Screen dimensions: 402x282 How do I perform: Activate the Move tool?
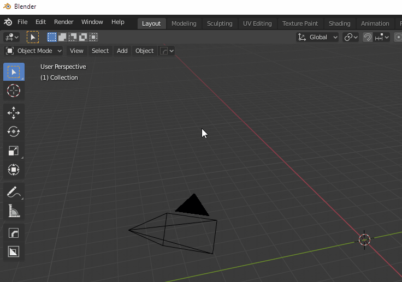click(x=14, y=113)
